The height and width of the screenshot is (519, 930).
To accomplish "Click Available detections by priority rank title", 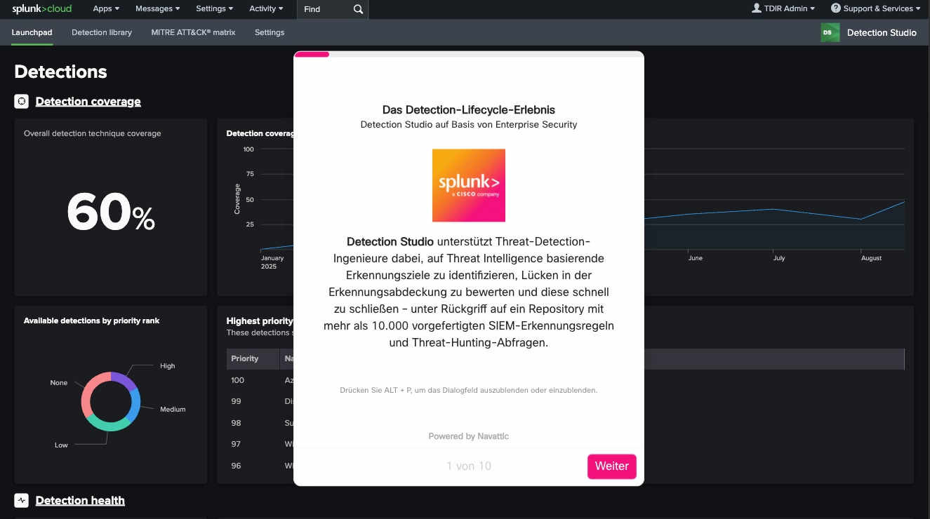I will [x=91, y=321].
